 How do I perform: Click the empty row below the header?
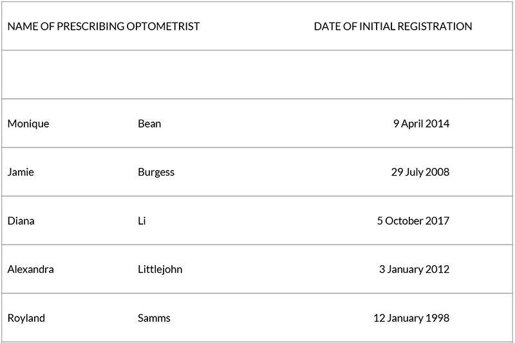[257, 75]
